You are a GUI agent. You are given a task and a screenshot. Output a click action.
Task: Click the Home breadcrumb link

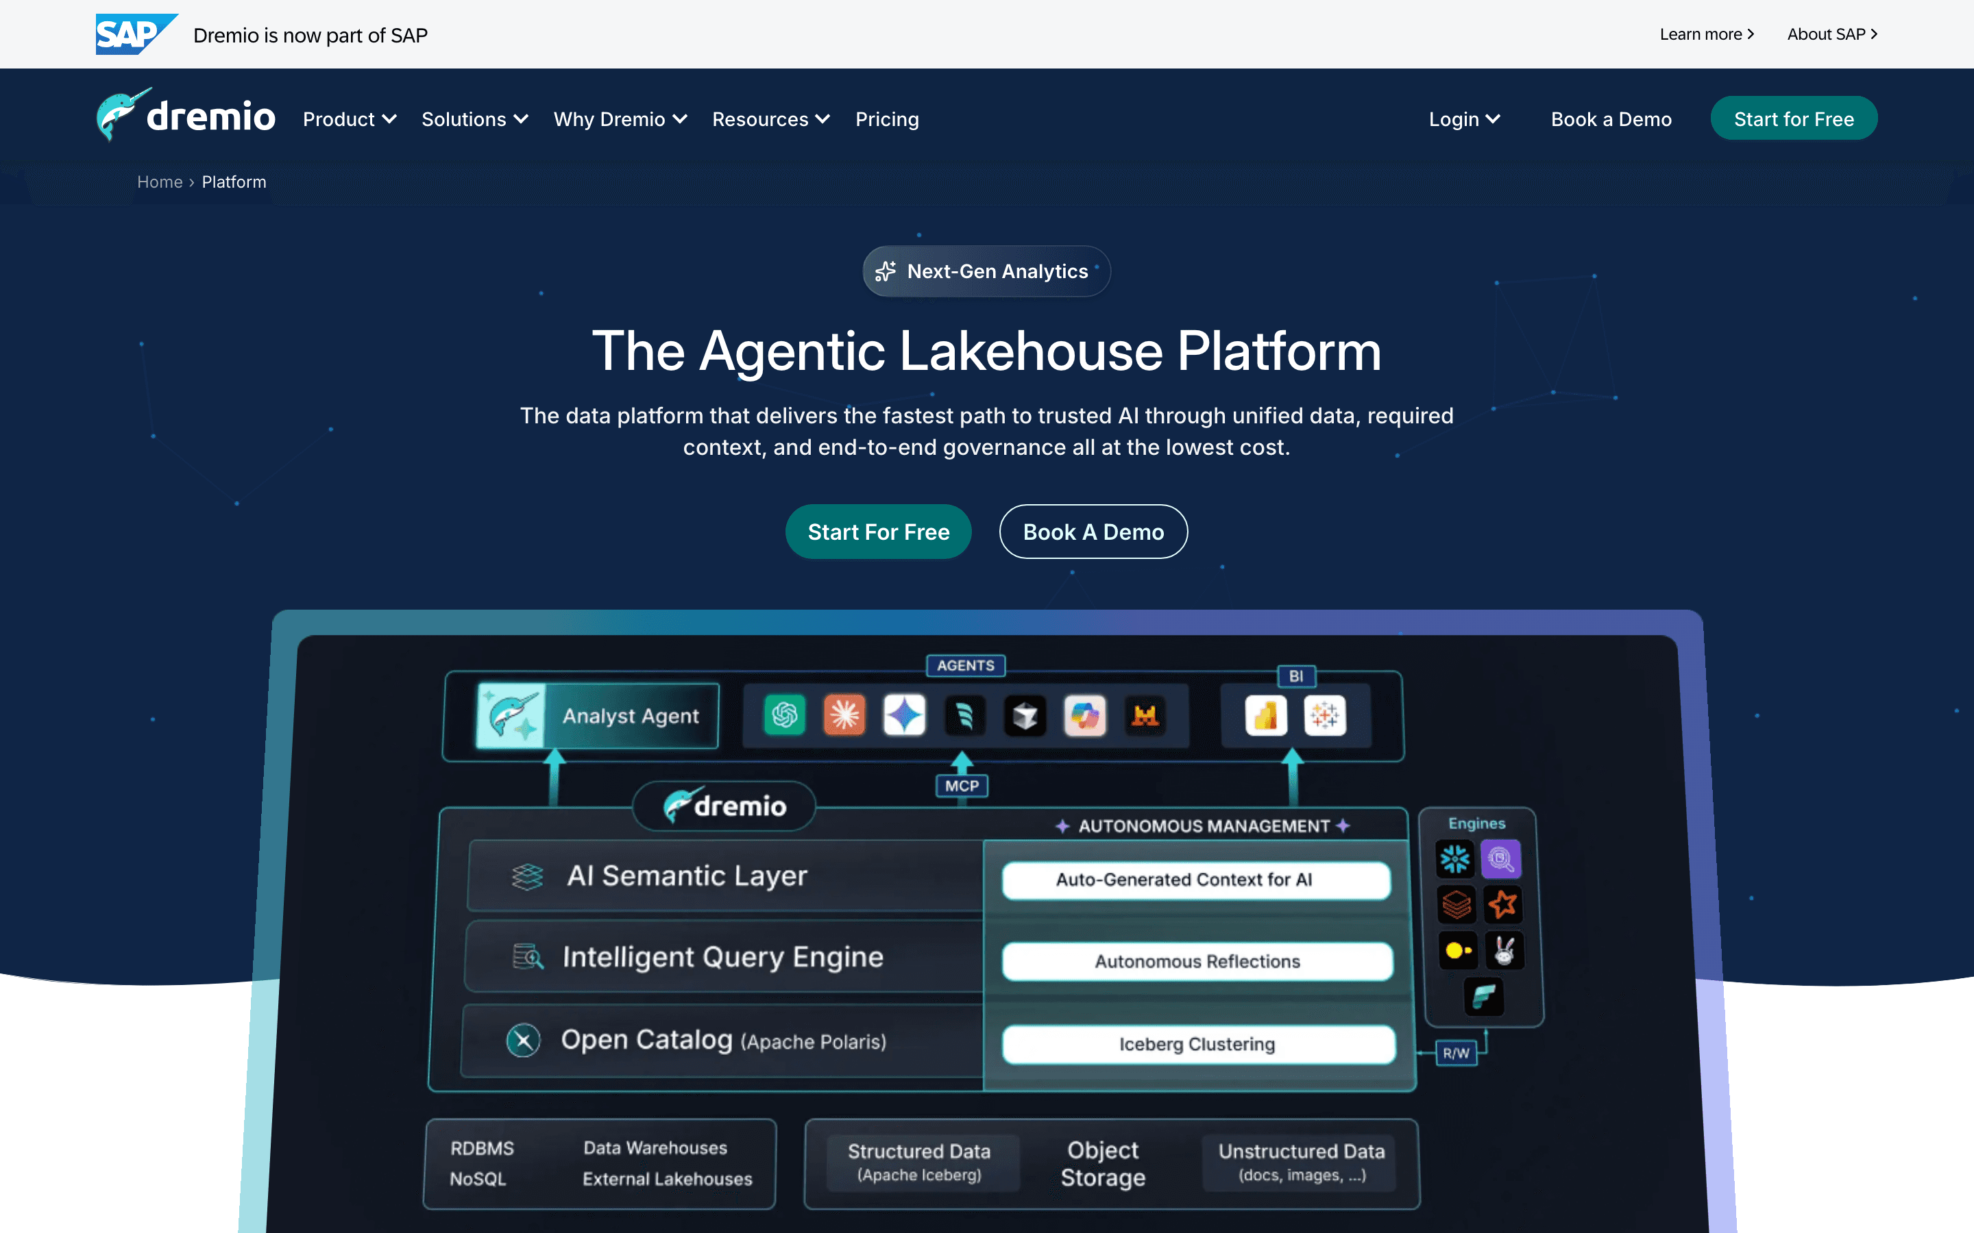coord(159,182)
